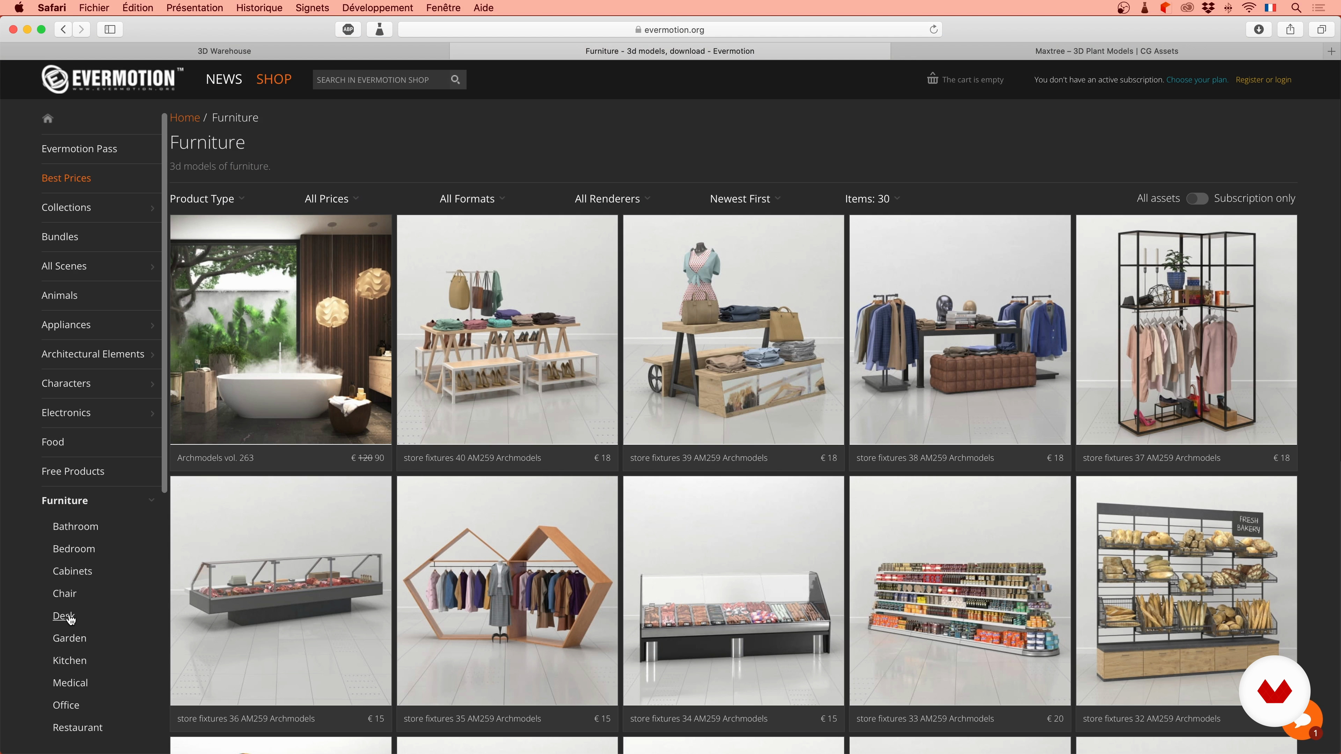
Task: Open the Historique menu
Action: [x=259, y=8]
